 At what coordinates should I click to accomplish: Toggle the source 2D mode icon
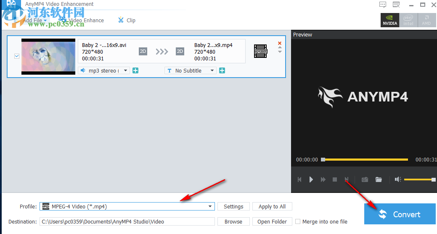tap(143, 52)
